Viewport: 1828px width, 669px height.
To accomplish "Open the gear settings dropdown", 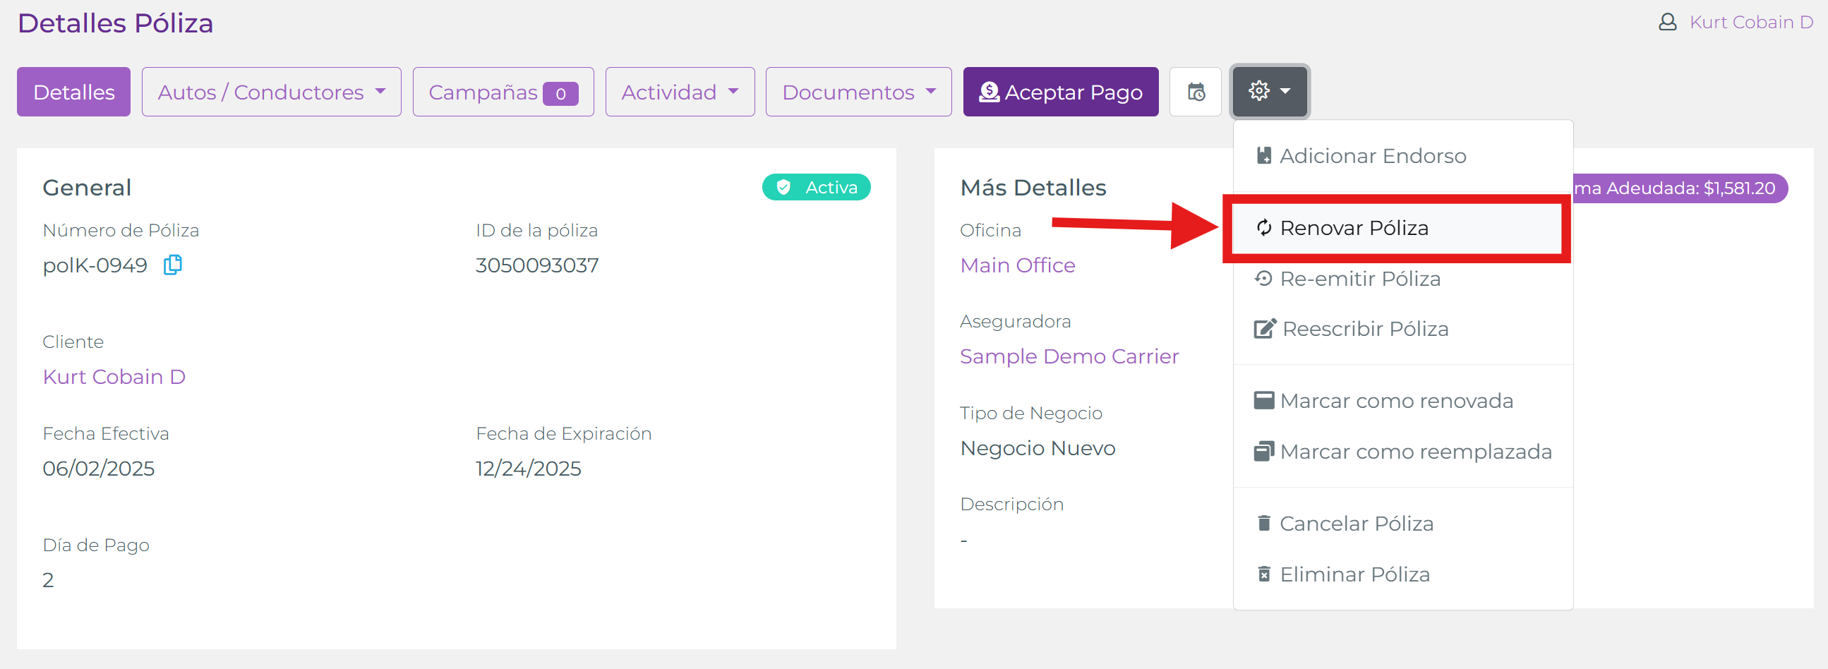I will click(1270, 92).
